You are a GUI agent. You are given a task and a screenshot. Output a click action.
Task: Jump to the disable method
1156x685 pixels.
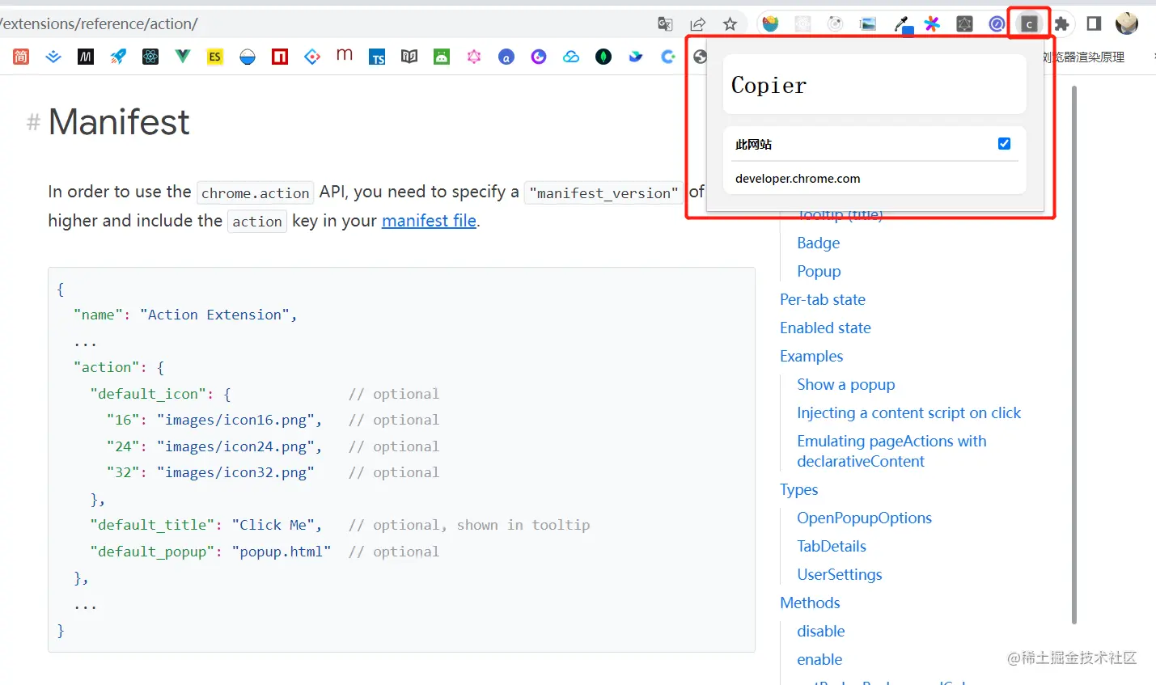[820, 631]
